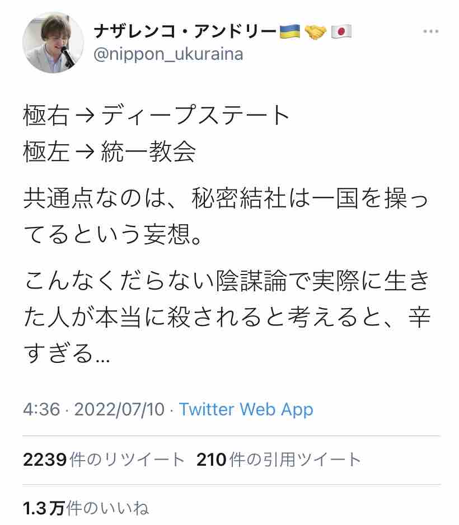Click the arrow after 極右
Screen dimensions: 459x525
tap(85, 116)
